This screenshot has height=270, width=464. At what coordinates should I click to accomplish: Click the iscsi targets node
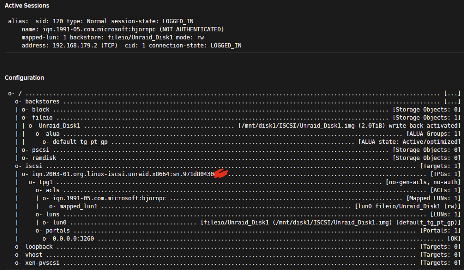click(x=34, y=166)
